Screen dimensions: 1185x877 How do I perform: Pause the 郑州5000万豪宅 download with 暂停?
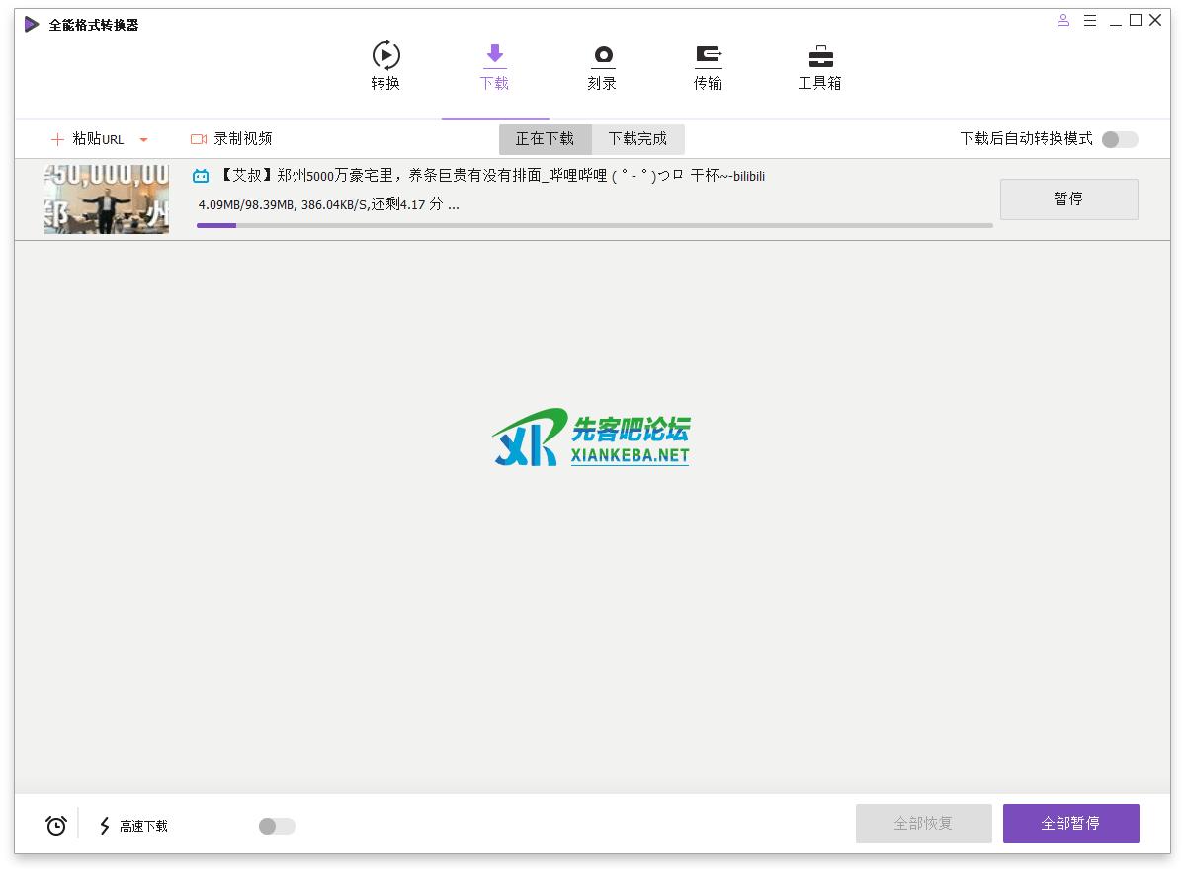point(1068,199)
